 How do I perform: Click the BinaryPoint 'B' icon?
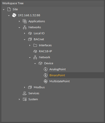click(46, 75)
